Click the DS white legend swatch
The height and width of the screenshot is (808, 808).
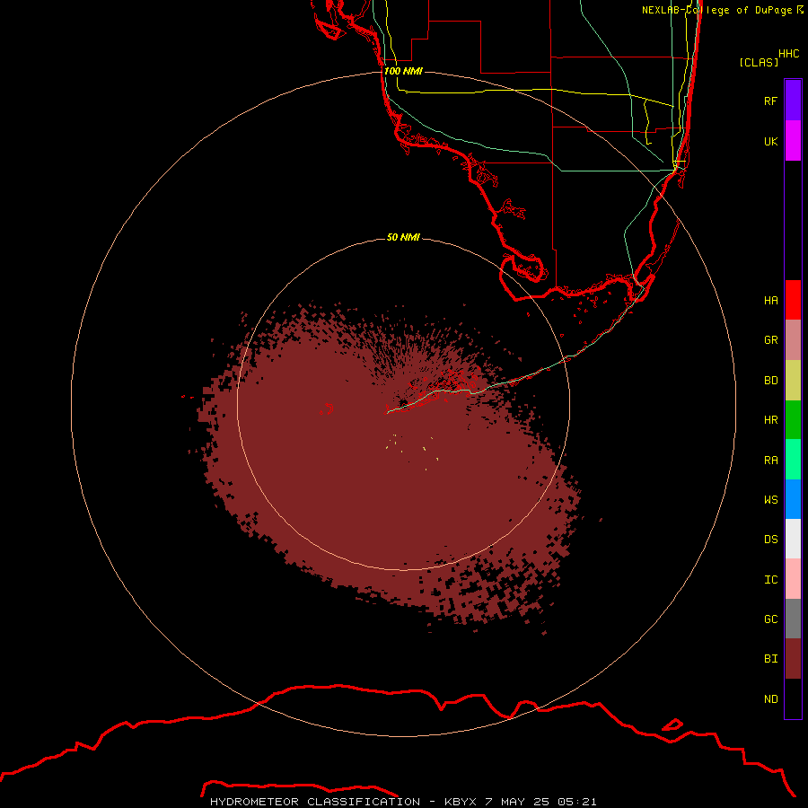point(793,539)
